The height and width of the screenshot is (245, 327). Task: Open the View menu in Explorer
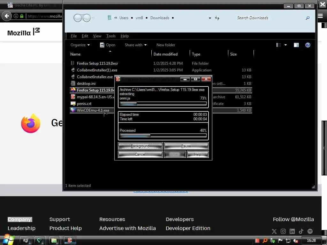(x=97, y=36)
